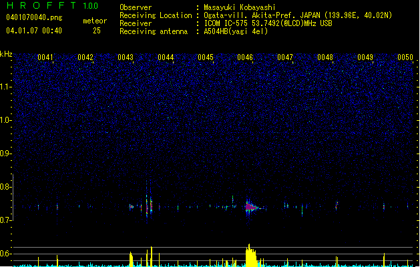Click time marker 0049
Screen dimensions: 420x267
click(365, 57)
